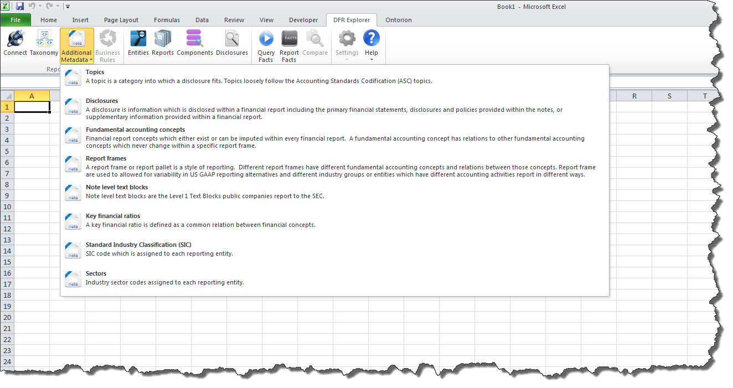733x388 pixels.
Task: Launch Query Facts
Action: (266, 46)
